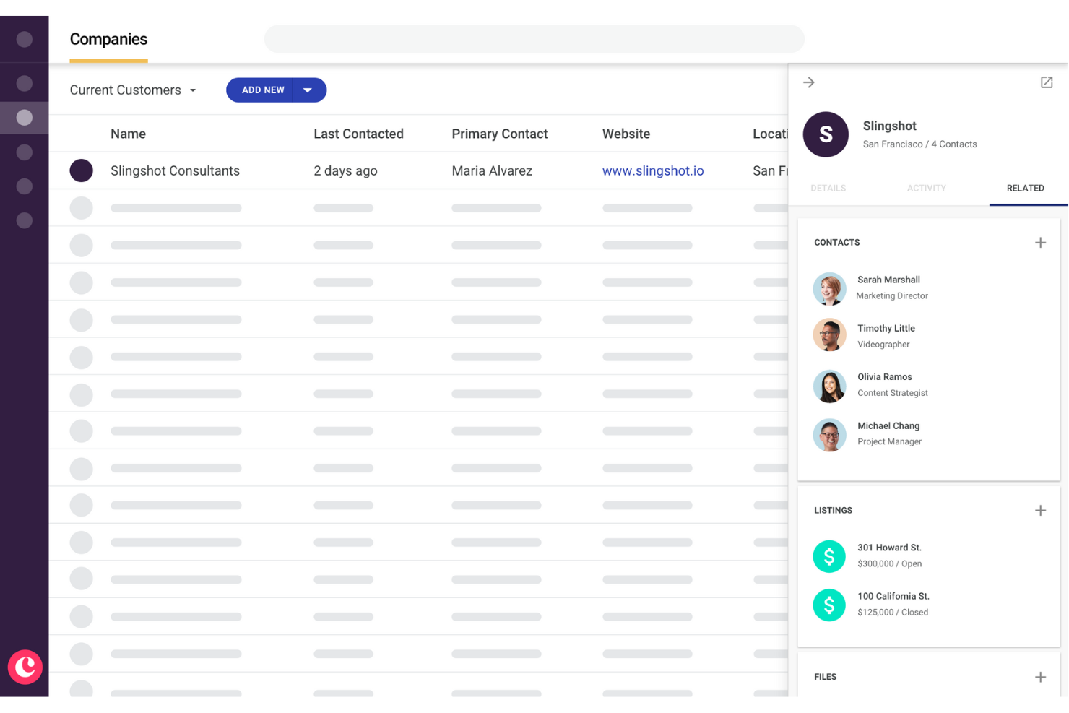Open Sarah Marshall's contact photo

(829, 288)
